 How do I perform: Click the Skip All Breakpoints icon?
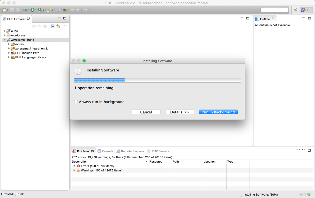58,10
